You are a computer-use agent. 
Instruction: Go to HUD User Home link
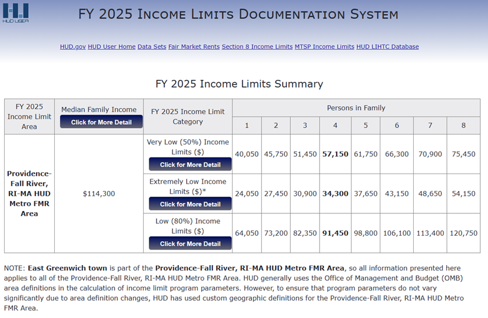click(x=111, y=46)
